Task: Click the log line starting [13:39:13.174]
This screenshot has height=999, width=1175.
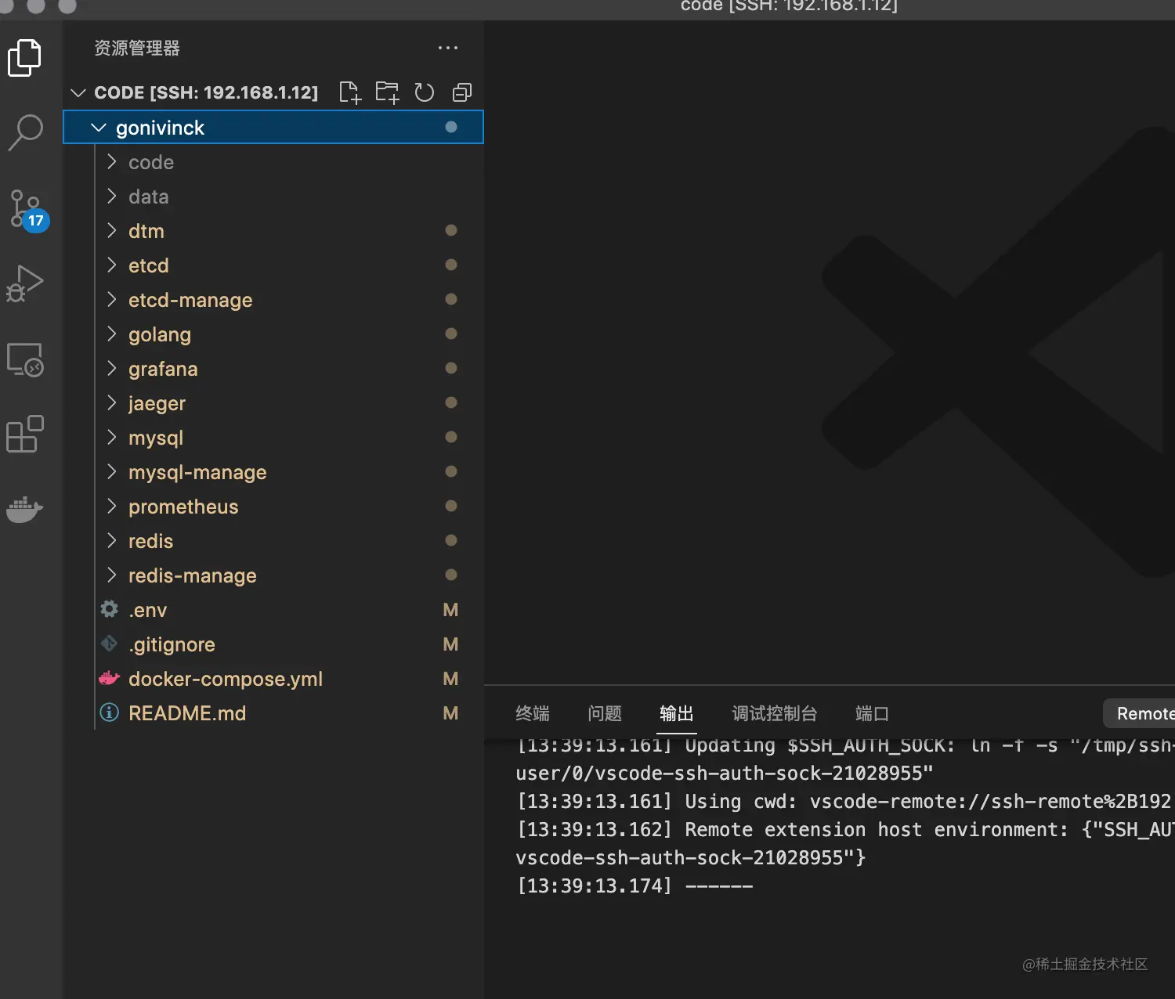Action: click(x=634, y=886)
